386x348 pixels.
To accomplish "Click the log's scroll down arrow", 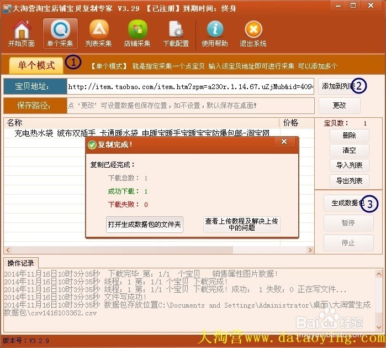I will tap(379, 328).
